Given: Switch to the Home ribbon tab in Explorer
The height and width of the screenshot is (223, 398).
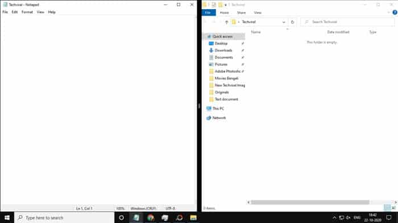Looking at the screenshot, I should 224,12.
